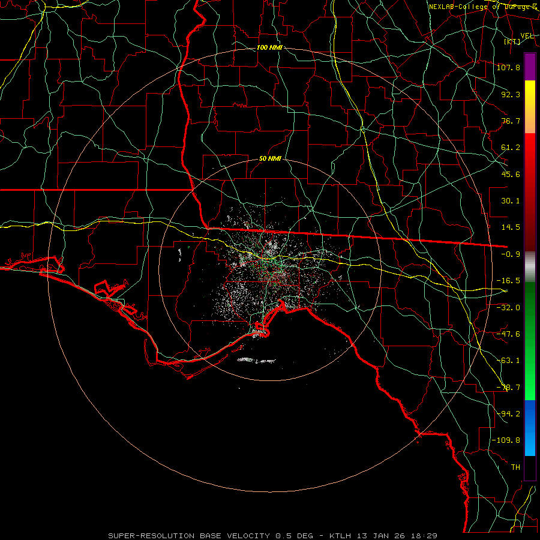Select the 107.8 velocity scale value
The height and width of the screenshot is (540, 540).
tap(508, 67)
